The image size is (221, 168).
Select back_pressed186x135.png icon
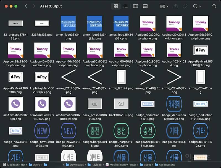point(95,104)
